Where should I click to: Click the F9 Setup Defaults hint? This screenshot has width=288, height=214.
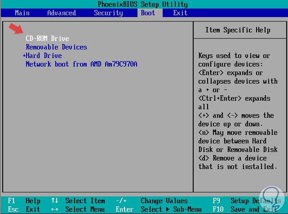pos(247,201)
